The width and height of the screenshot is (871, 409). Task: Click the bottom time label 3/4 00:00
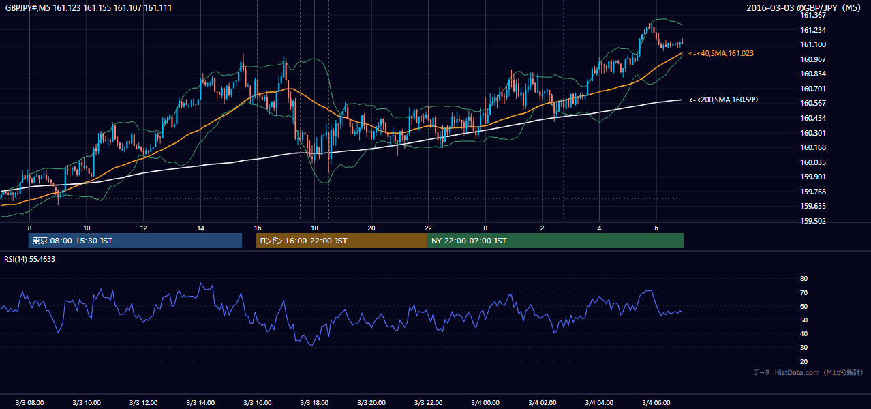(485, 402)
